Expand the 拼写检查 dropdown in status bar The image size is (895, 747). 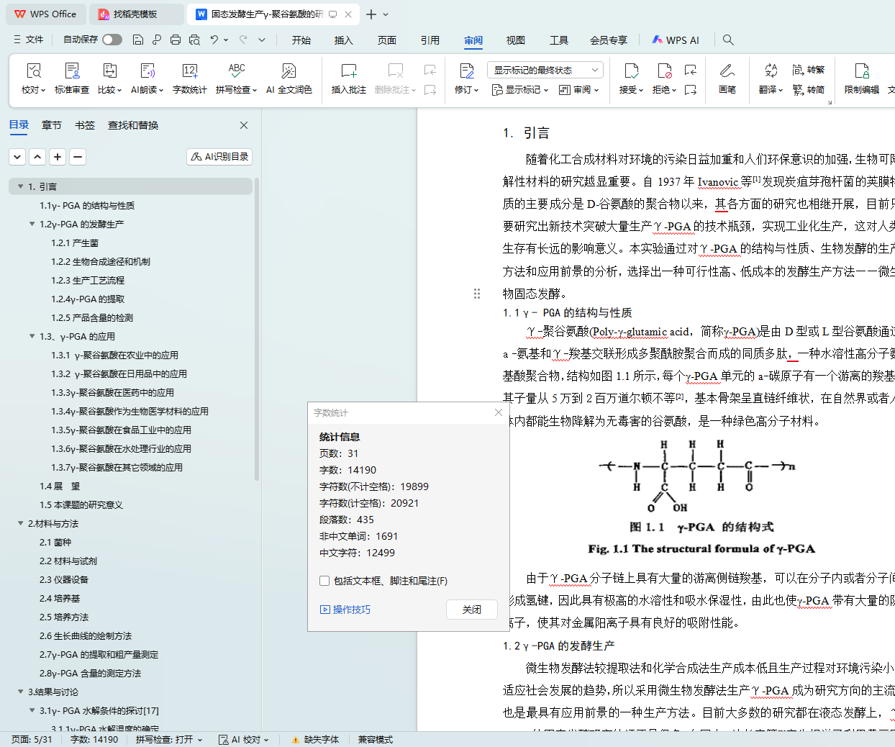[x=168, y=739]
